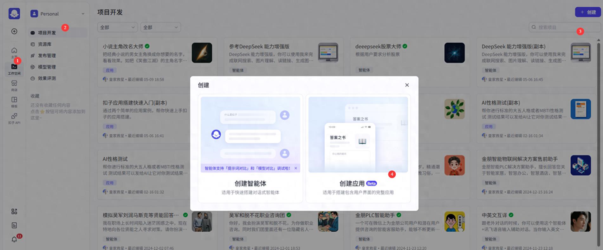
Task: Click into the 搜索项目 search field
Action: coord(565,27)
